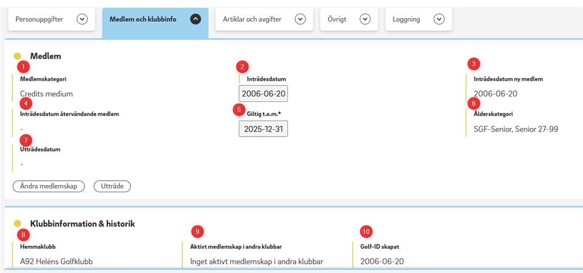Screen dimensions: 583x273
Task: Click red marker number 8 above Hemmaklubb
Action: (x=23, y=235)
